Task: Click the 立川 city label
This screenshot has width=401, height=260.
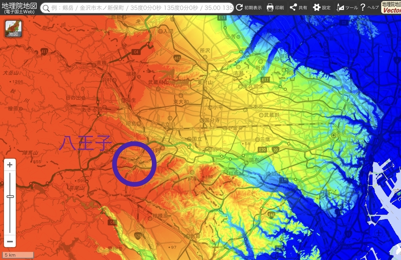Action: point(170,124)
